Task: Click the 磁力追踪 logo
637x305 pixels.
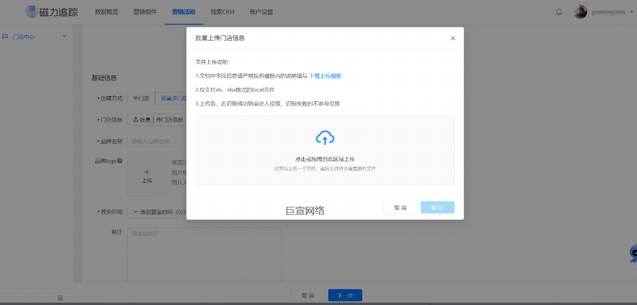Action: (51, 12)
